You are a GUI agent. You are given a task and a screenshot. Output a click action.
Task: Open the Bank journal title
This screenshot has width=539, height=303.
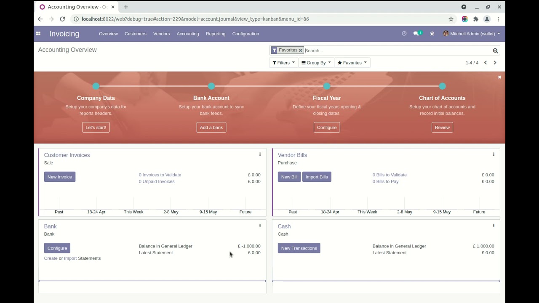50,226
